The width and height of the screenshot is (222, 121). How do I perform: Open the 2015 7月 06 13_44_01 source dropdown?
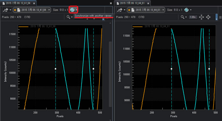pos(146,10)
